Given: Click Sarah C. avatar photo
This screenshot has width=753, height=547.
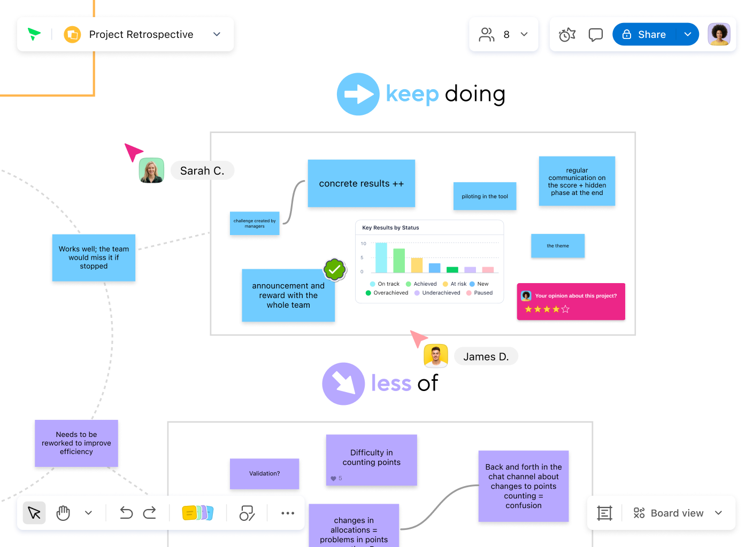Looking at the screenshot, I should pos(151,170).
